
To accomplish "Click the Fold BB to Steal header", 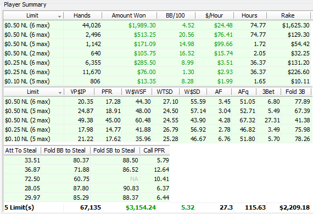I will point(65,150).
